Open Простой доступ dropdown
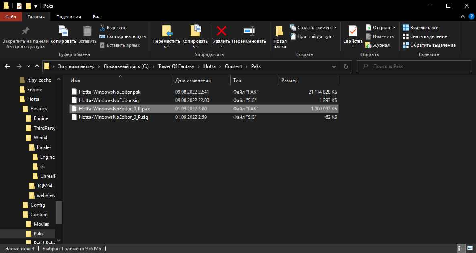This screenshot has height=253, width=476. pos(313,36)
